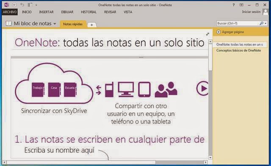Click the plus circle icon beside Agregar página

tap(218, 32)
